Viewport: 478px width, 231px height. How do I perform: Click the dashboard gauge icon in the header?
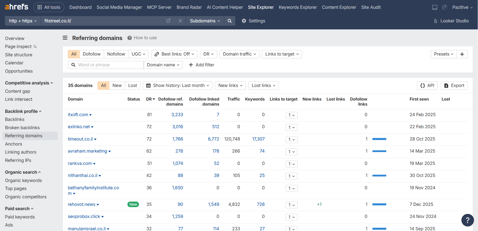pyautogui.click(x=445, y=7)
